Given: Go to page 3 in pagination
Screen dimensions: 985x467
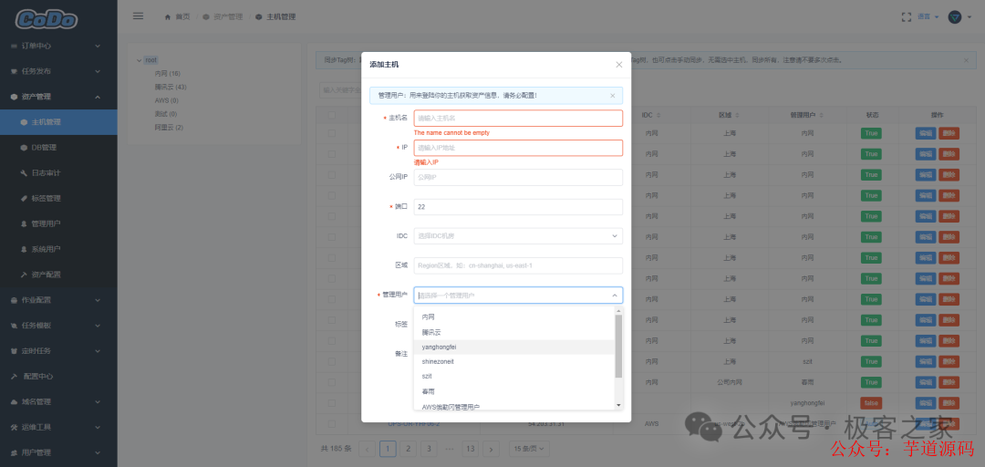Looking at the screenshot, I should tap(429, 449).
